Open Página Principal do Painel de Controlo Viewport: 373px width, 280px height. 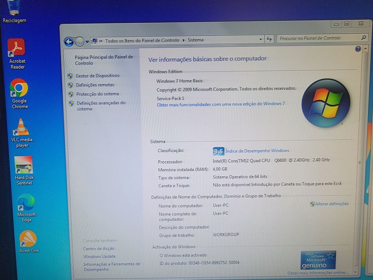(x=104, y=60)
